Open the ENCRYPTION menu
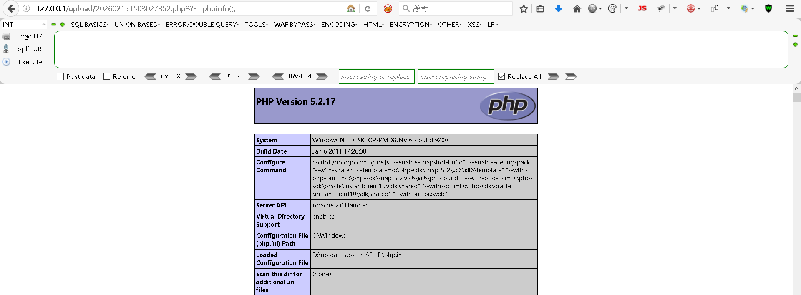Screen dimensions: 801x295 coord(411,25)
